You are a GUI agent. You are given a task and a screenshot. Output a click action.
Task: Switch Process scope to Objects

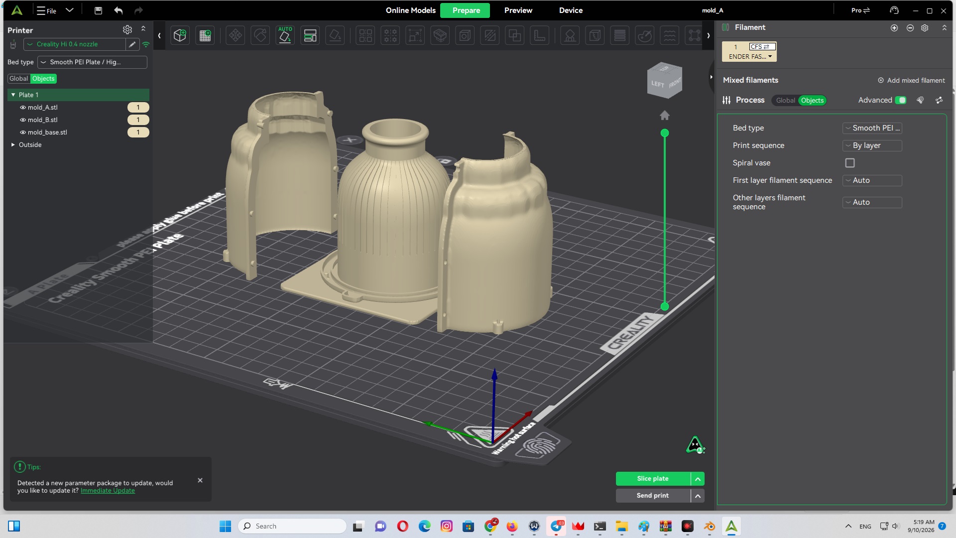[x=812, y=101]
